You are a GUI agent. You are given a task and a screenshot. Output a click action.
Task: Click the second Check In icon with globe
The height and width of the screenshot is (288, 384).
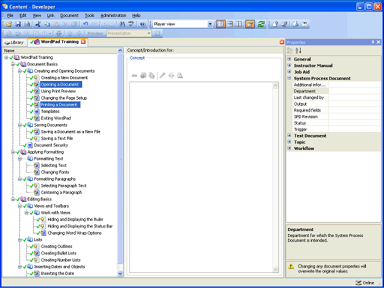[x=284, y=24]
